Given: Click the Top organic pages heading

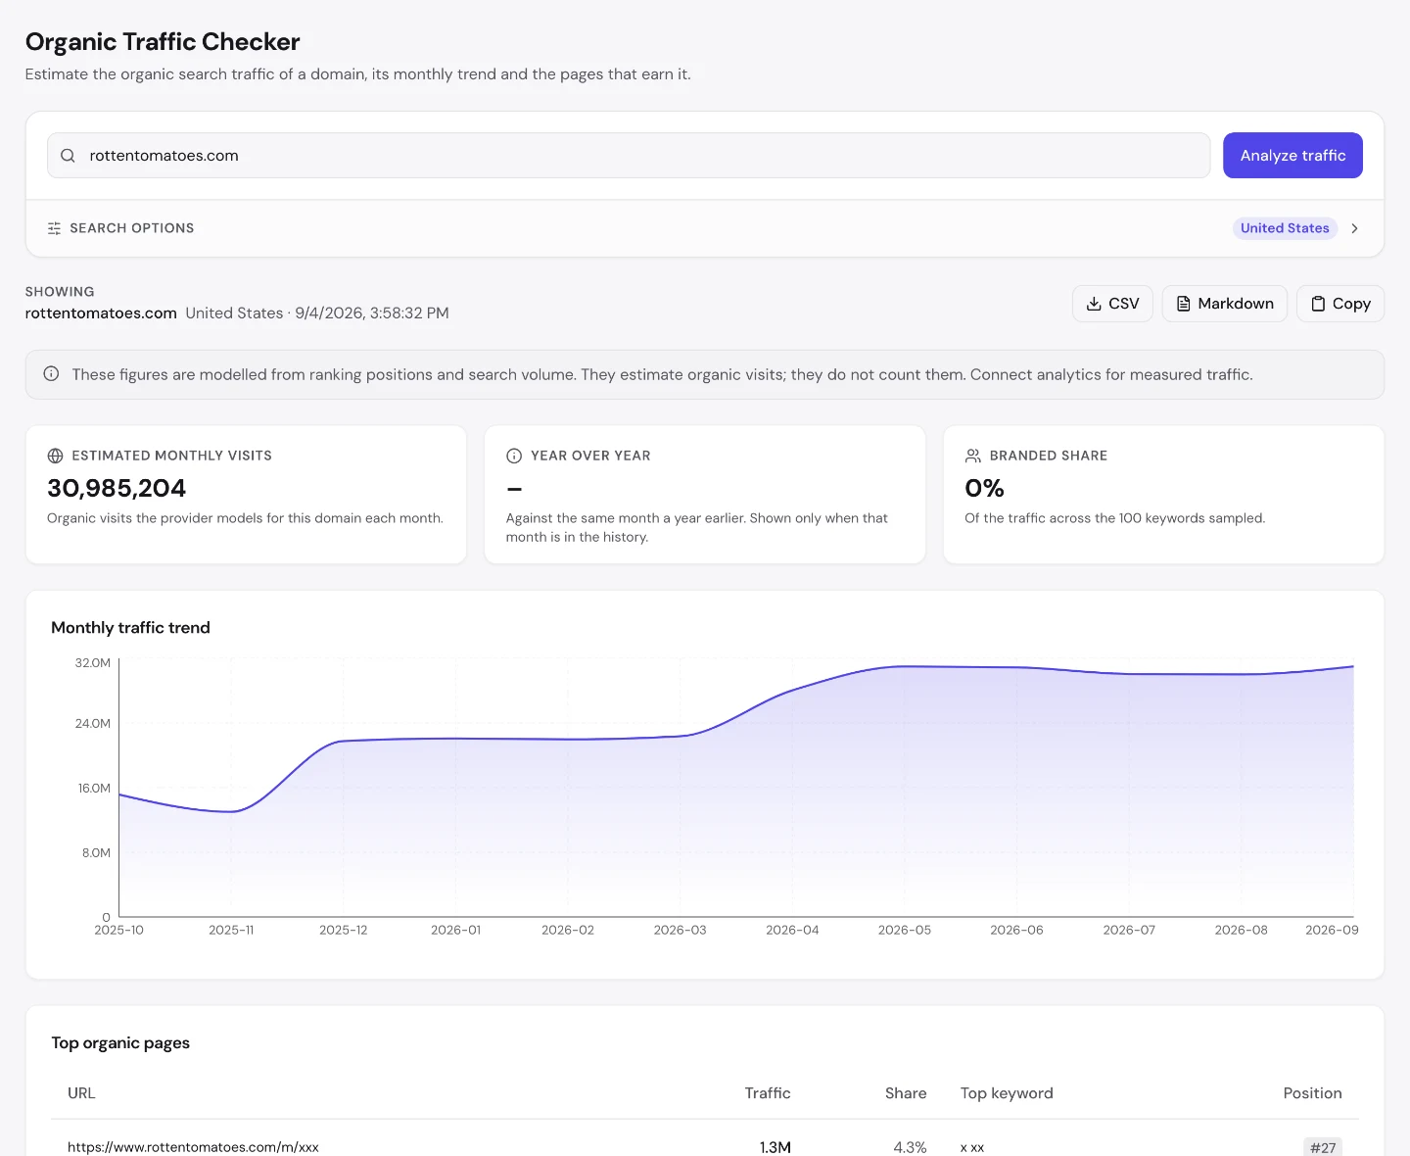Looking at the screenshot, I should click(x=120, y=1043).
